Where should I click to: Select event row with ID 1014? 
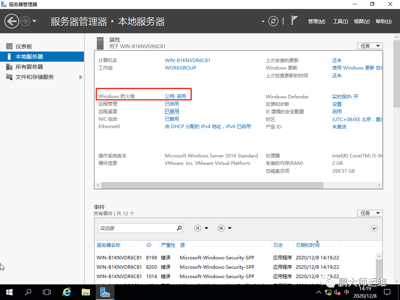click(x=235, y=277)
